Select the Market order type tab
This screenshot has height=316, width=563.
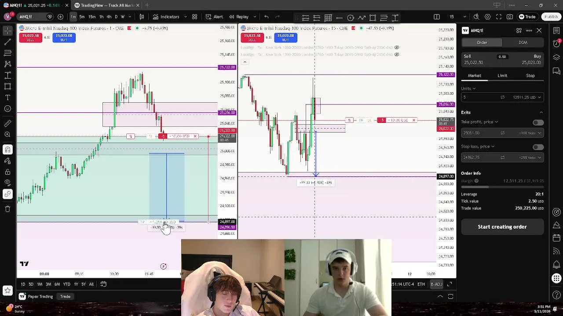(475, 75)
